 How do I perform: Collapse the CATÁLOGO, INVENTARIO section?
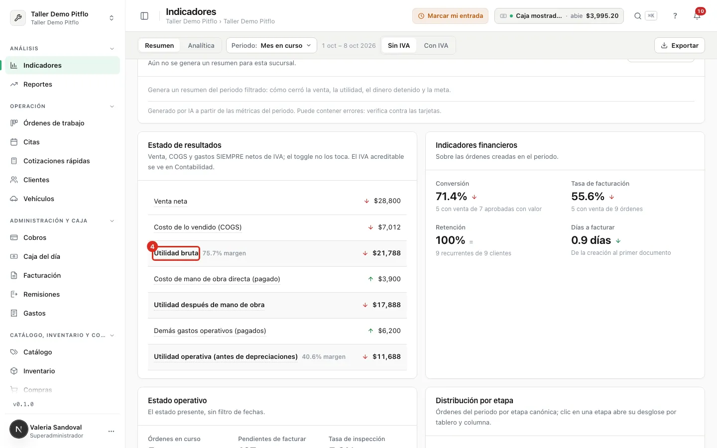(112, 336)
